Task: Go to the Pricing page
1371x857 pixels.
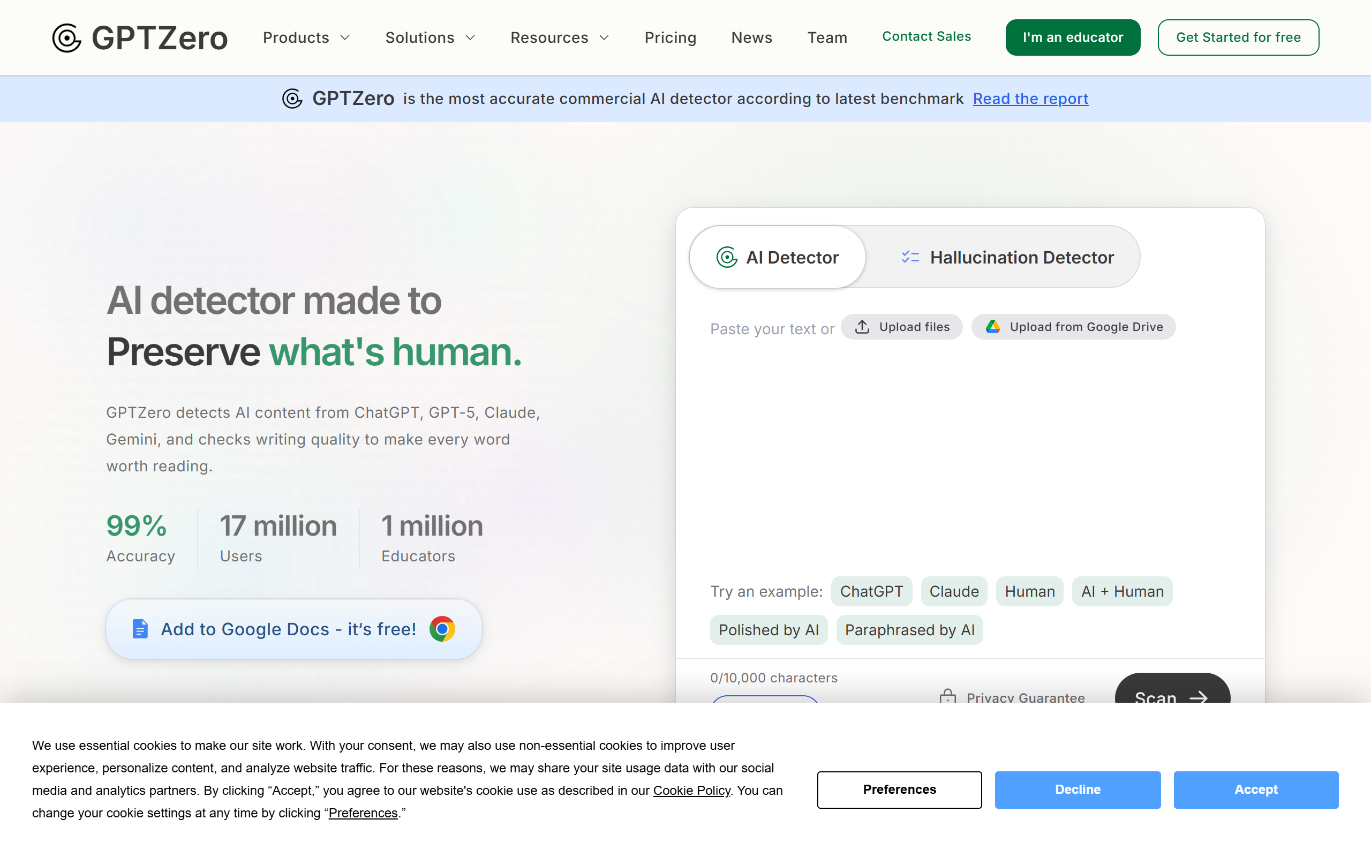Action: [670, 38]
